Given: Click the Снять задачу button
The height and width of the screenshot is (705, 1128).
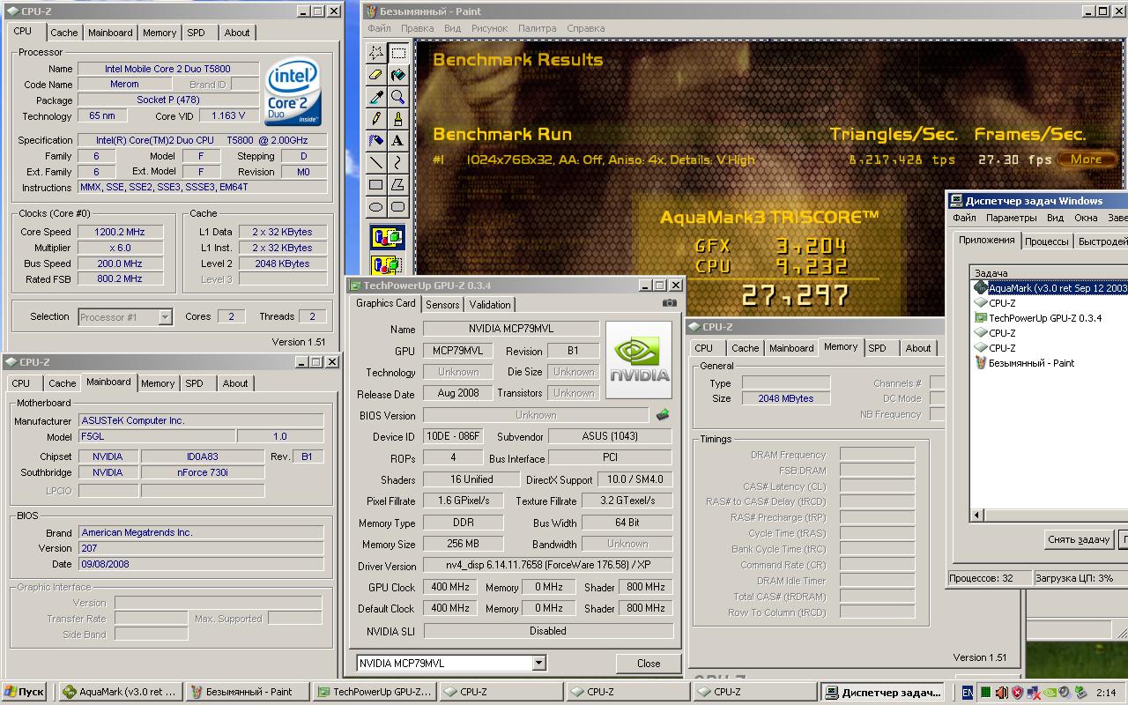Looking at the screenshot, I should pyautogui.click(x=1079, y=539).
